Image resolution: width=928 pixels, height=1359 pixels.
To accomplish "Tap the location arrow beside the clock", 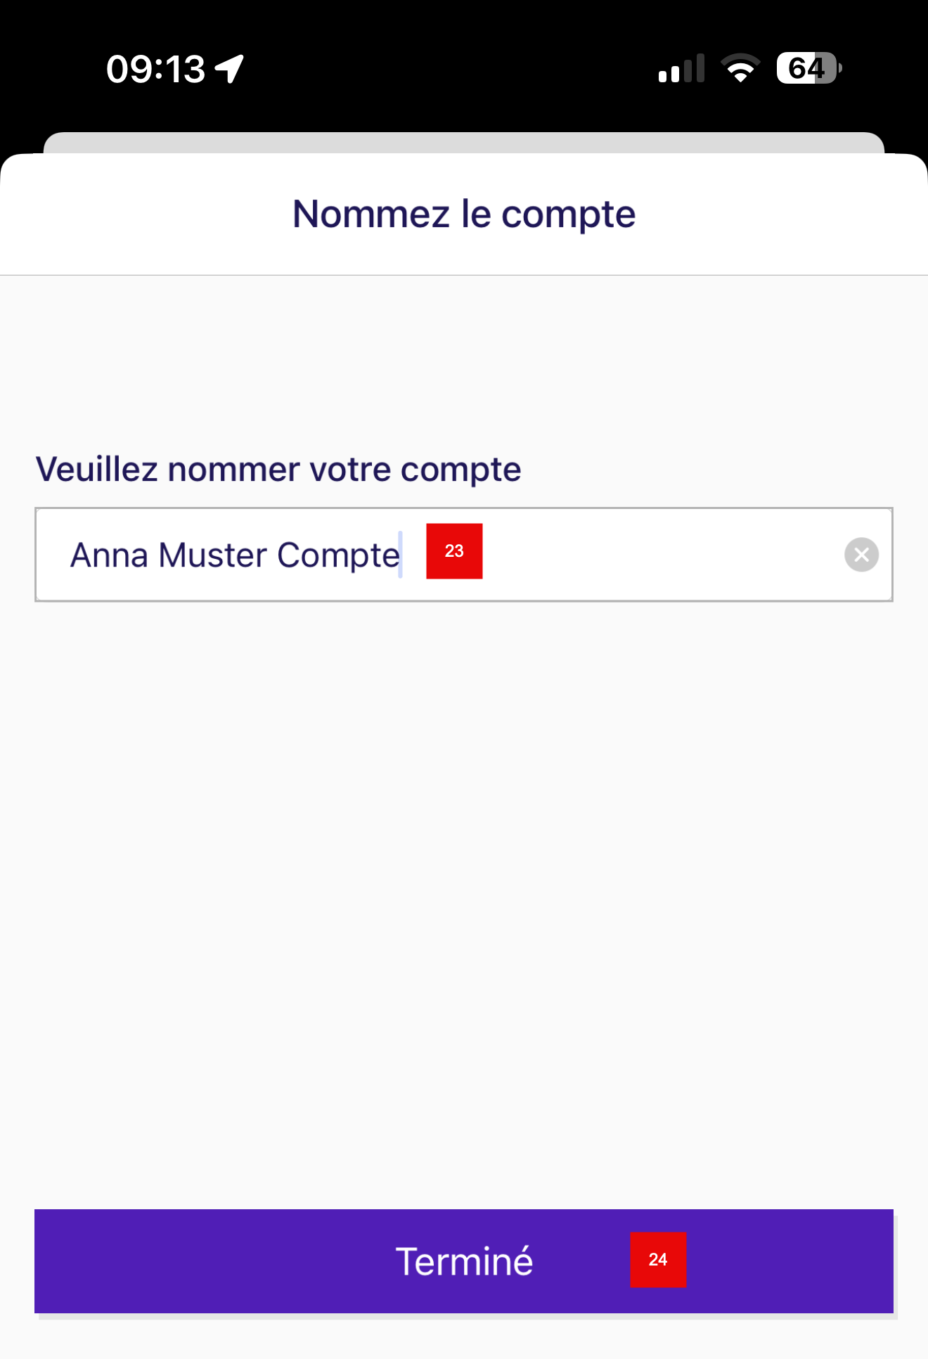I will 229,69.
